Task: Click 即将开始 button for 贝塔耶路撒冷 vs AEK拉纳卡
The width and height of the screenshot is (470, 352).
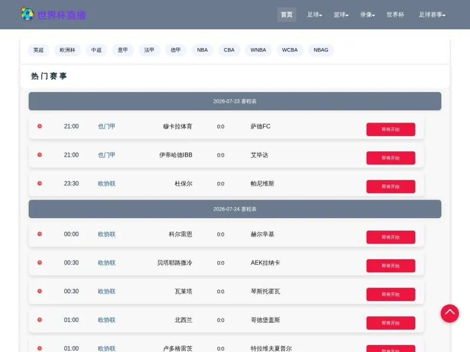Action: [391, 266]
